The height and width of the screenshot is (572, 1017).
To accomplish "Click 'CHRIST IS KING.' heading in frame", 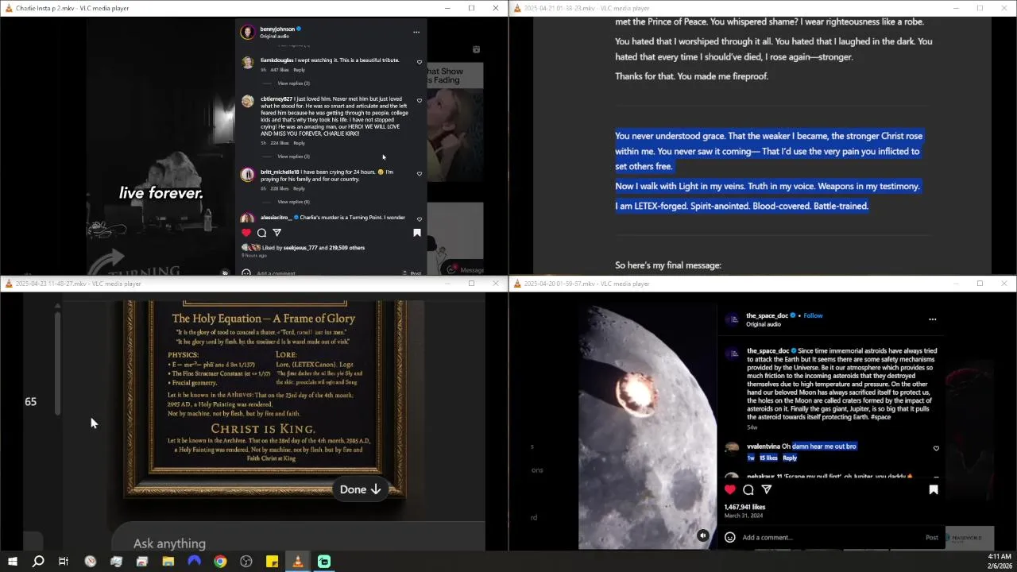I will 263,429.
